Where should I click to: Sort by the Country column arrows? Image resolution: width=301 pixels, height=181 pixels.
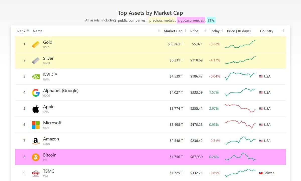point(282,30)
